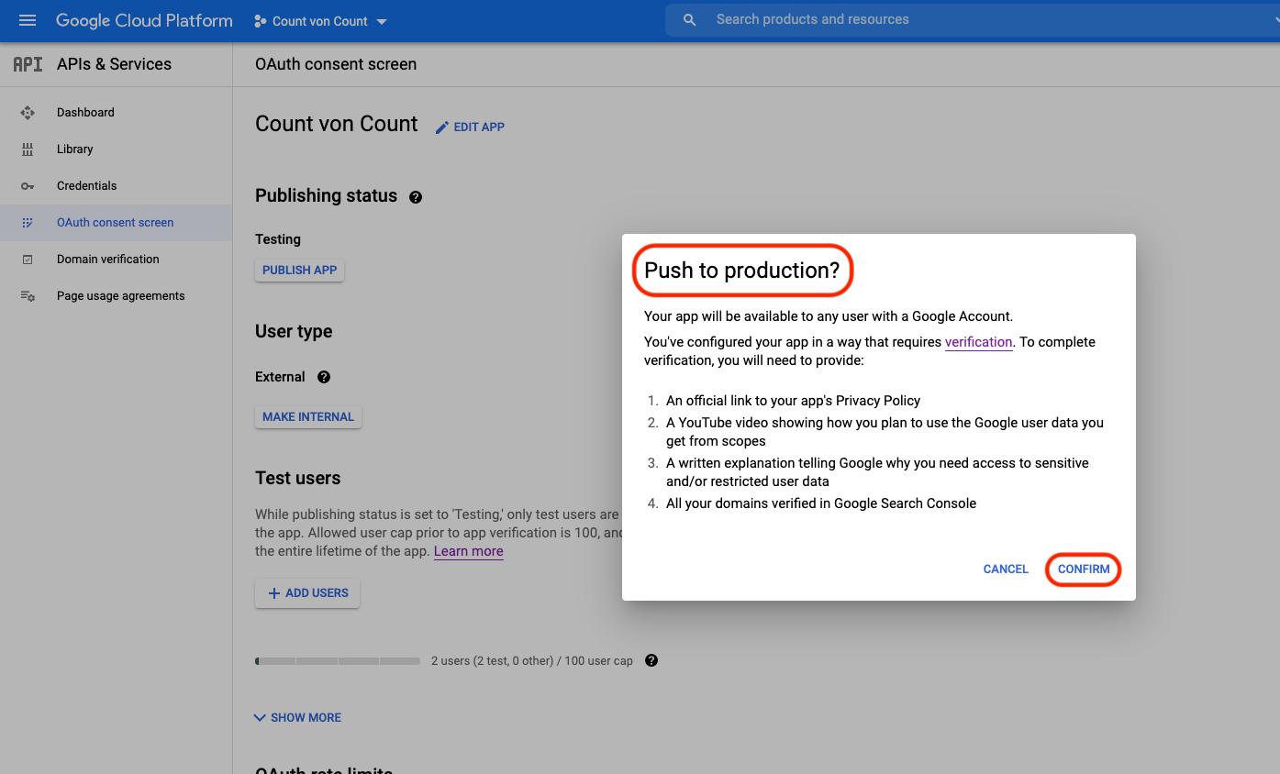Image resolution: width=1280 pixels, height=774 pixels.
Task: Open the Count von Count project dropdown
Action: 320,21
